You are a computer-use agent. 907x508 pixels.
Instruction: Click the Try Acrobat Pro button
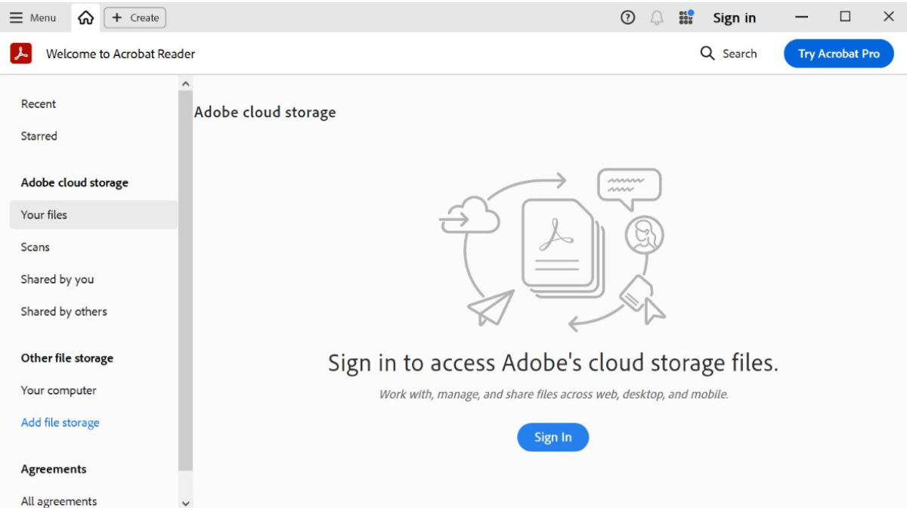(838, 54)
